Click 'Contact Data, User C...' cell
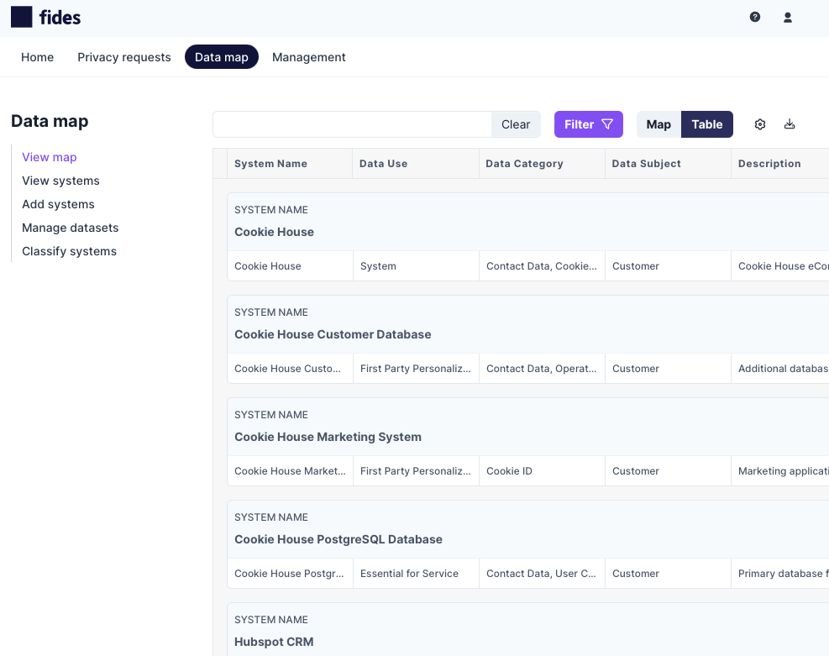The width and height of the screenshot is (829, 656). coord(542,574)
